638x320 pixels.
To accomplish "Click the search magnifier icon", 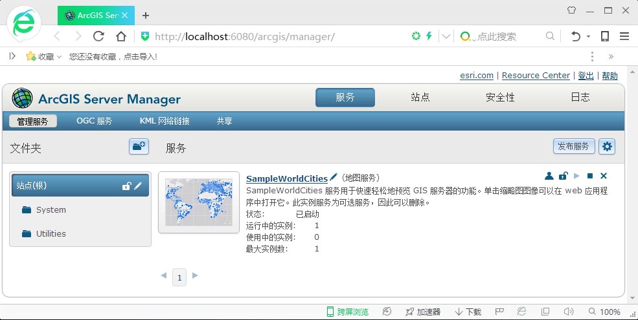I will click(x=550, y=36).
